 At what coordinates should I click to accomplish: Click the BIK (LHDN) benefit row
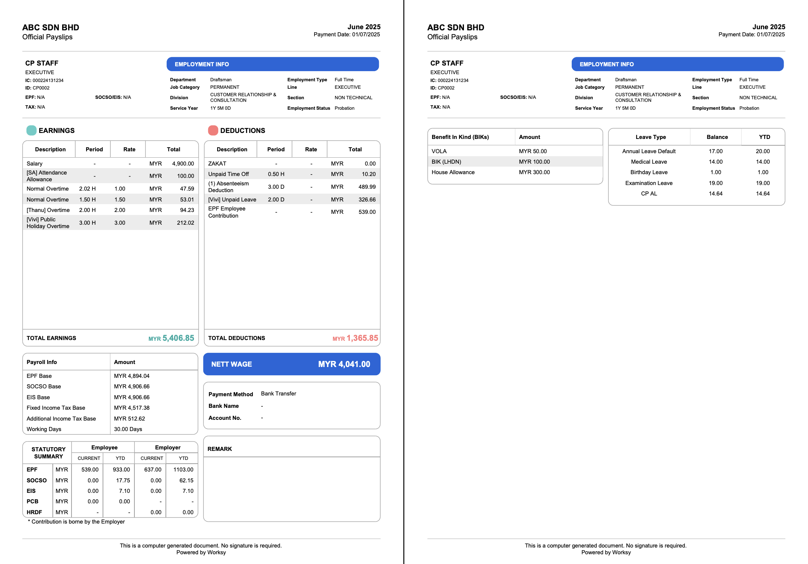tap(515, 162)
